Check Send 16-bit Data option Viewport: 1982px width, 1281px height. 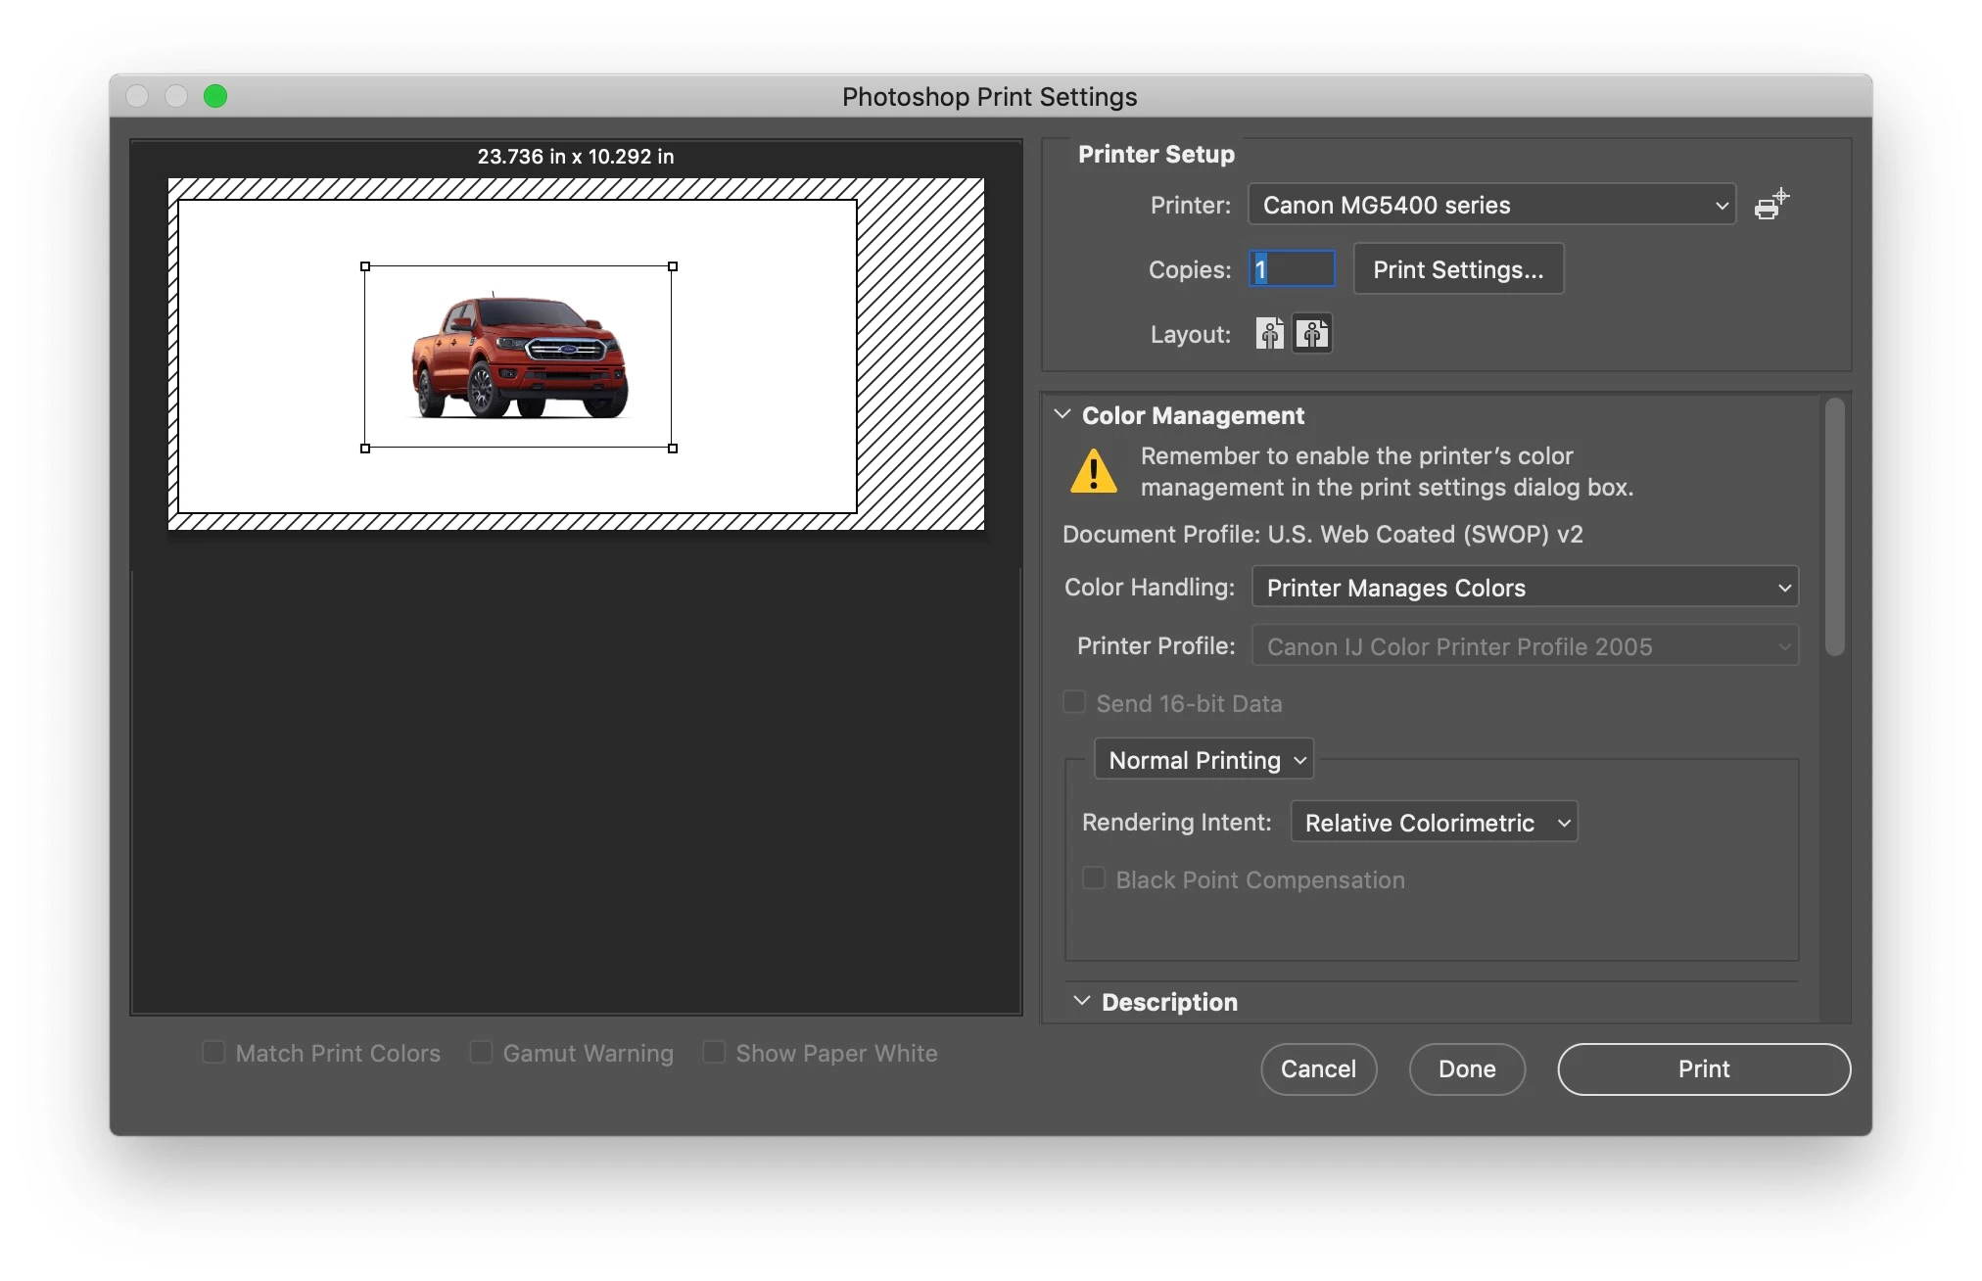click(1074, 702)
